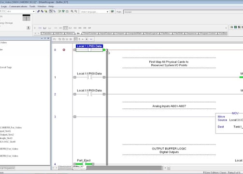Switch to the Add-On instruction tab
Image resolution: width=243 pixels, height=174 pixels.
coord(59,33)
